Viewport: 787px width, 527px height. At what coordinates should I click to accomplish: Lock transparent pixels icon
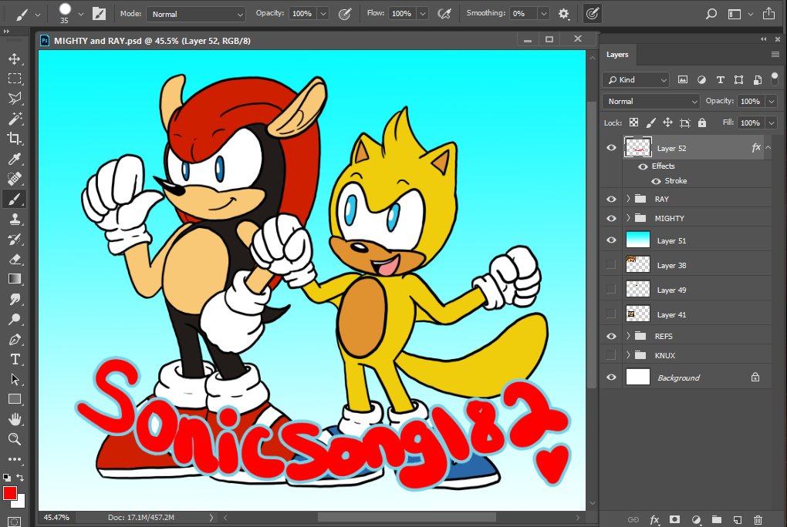point(634,123)
